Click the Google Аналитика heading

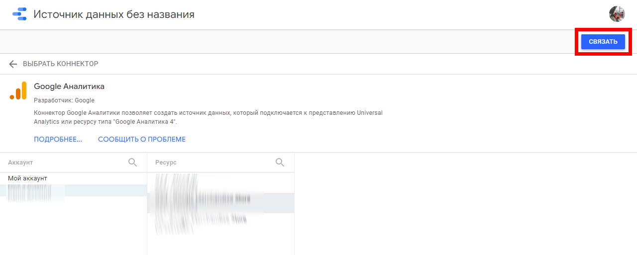(x=69, y=86)
